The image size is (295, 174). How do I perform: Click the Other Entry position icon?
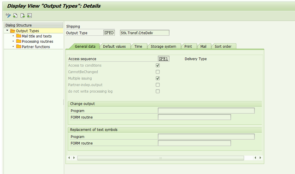[29, 16]
